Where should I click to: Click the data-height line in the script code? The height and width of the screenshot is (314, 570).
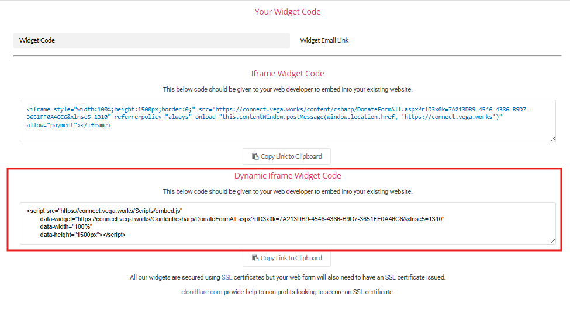tap(83, 235)
